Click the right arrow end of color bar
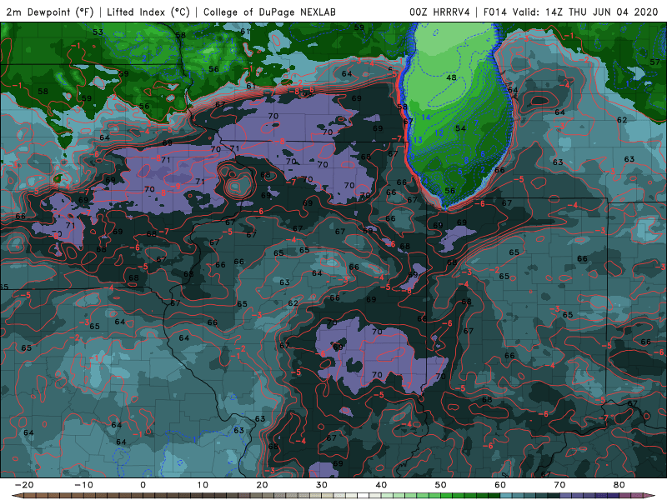The height and width of the screenshot is (500, 667). [651, 496]
